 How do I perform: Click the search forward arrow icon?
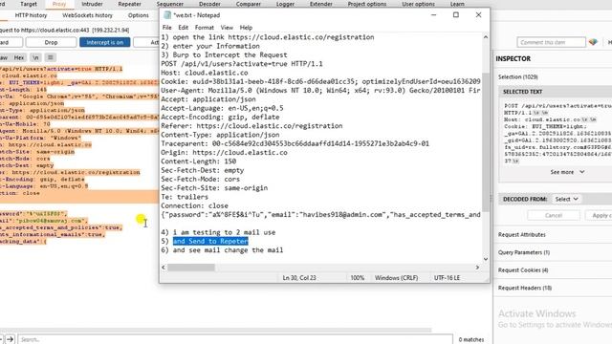point(11,339)
